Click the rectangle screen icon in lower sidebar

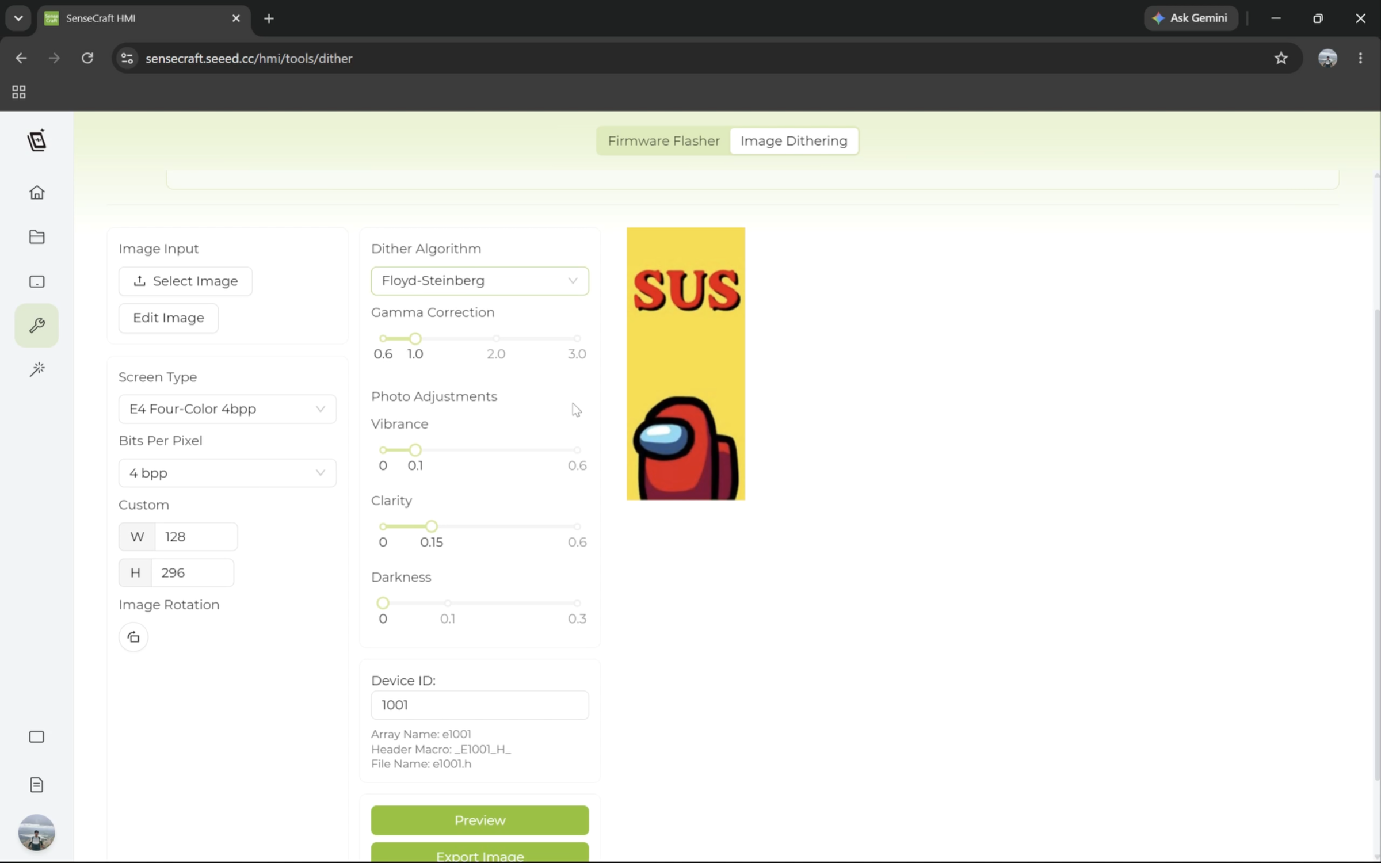(x=37, y=737)
